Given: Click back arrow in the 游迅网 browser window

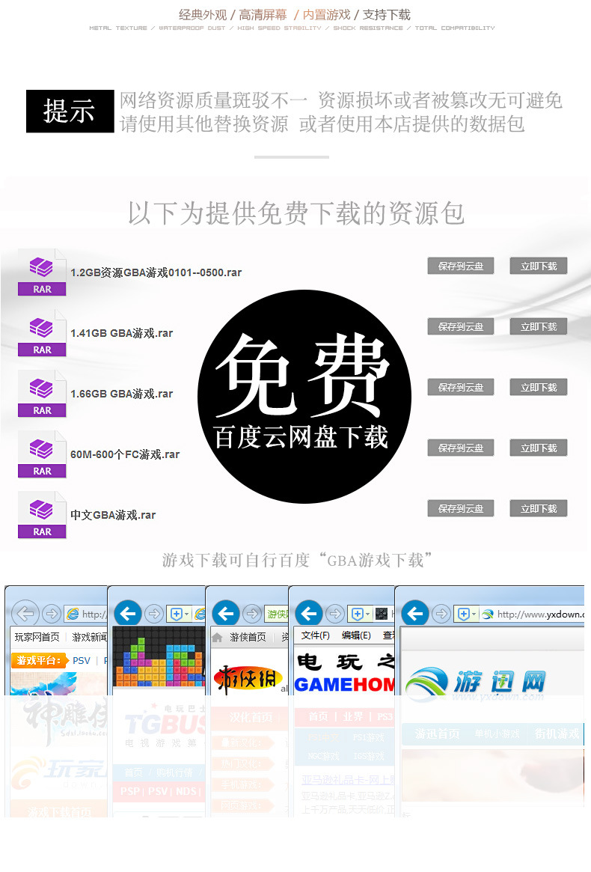Looking at the screenshot, I should click(415, 614).
